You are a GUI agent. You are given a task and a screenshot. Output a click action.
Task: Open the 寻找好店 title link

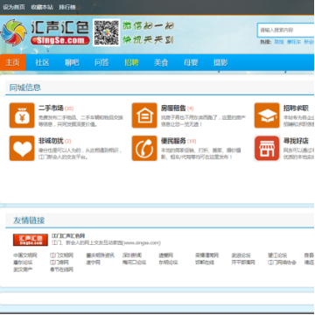(296, 141)
